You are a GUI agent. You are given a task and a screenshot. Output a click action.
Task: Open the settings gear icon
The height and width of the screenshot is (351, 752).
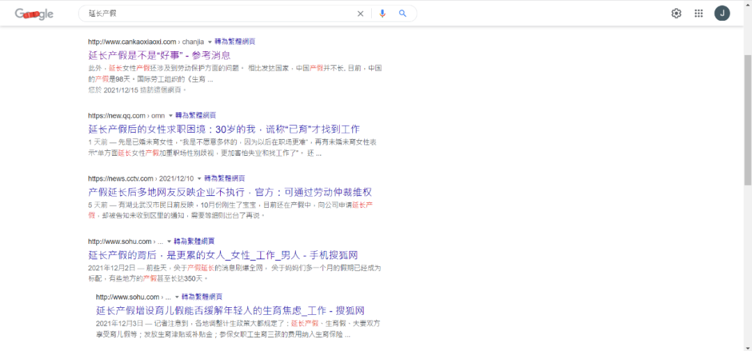(x=676, y=13)
